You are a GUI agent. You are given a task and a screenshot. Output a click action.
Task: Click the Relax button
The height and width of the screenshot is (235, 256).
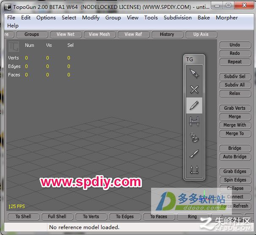[x=235, y=93]
